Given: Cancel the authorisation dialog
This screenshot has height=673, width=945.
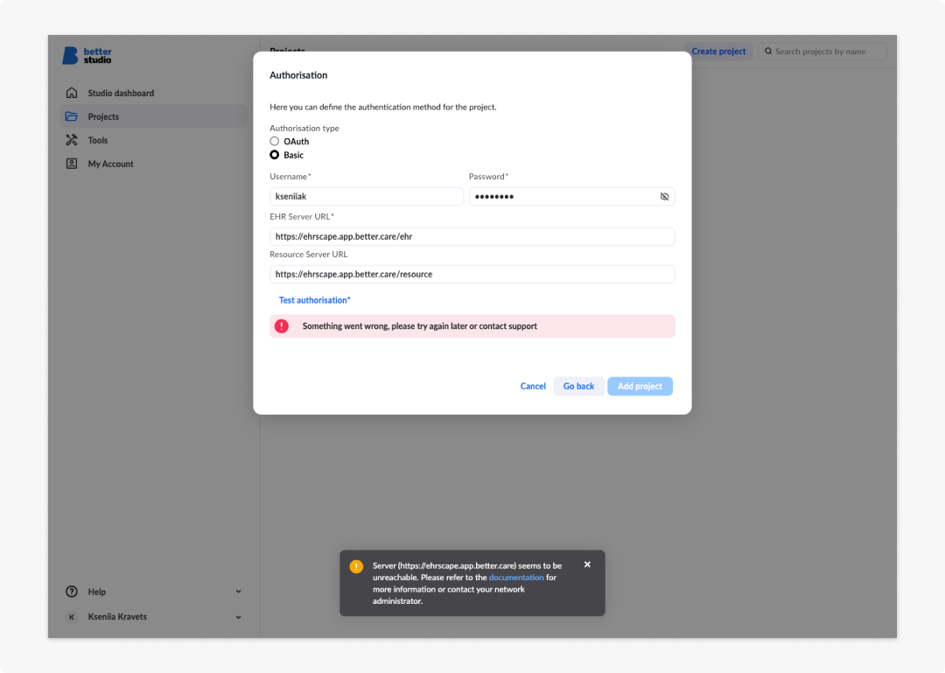Looking at the screenshot, I should click(533, 386).
